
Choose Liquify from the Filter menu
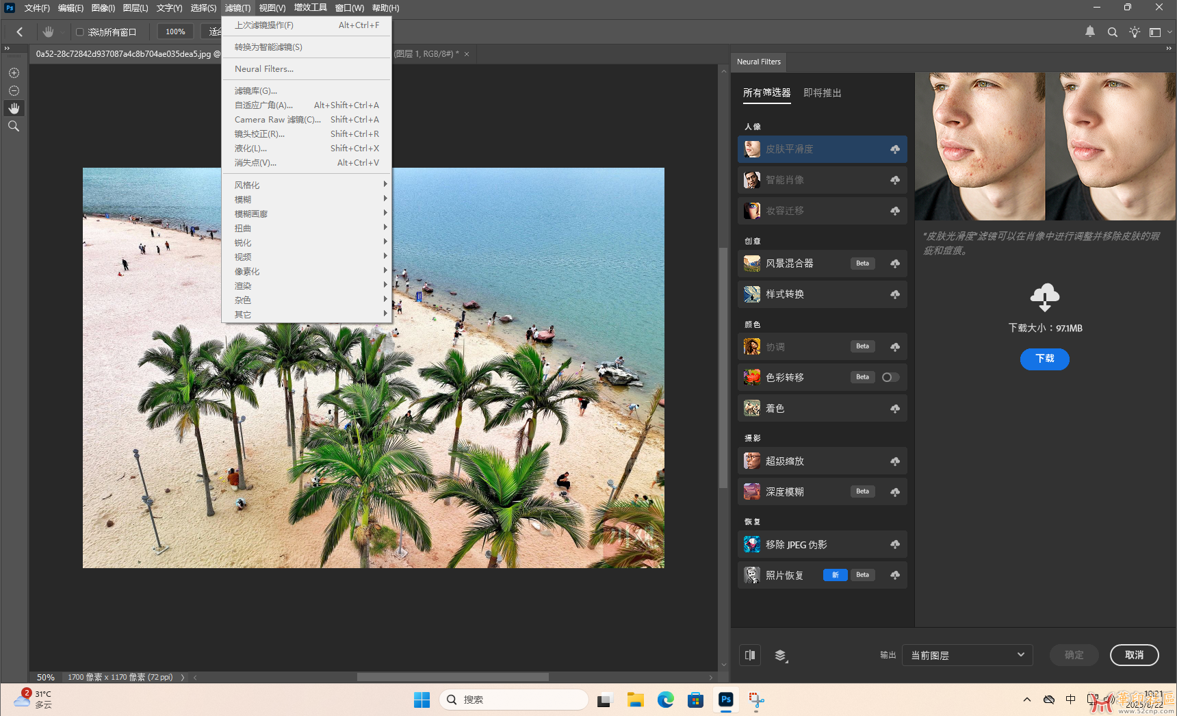tap(306, 148)
